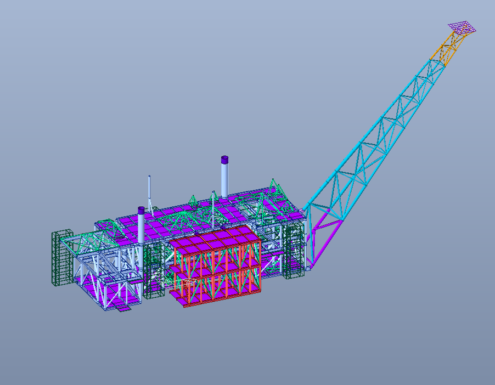Click the purple cap of the shorter left stack

click(x=141, y=211)
